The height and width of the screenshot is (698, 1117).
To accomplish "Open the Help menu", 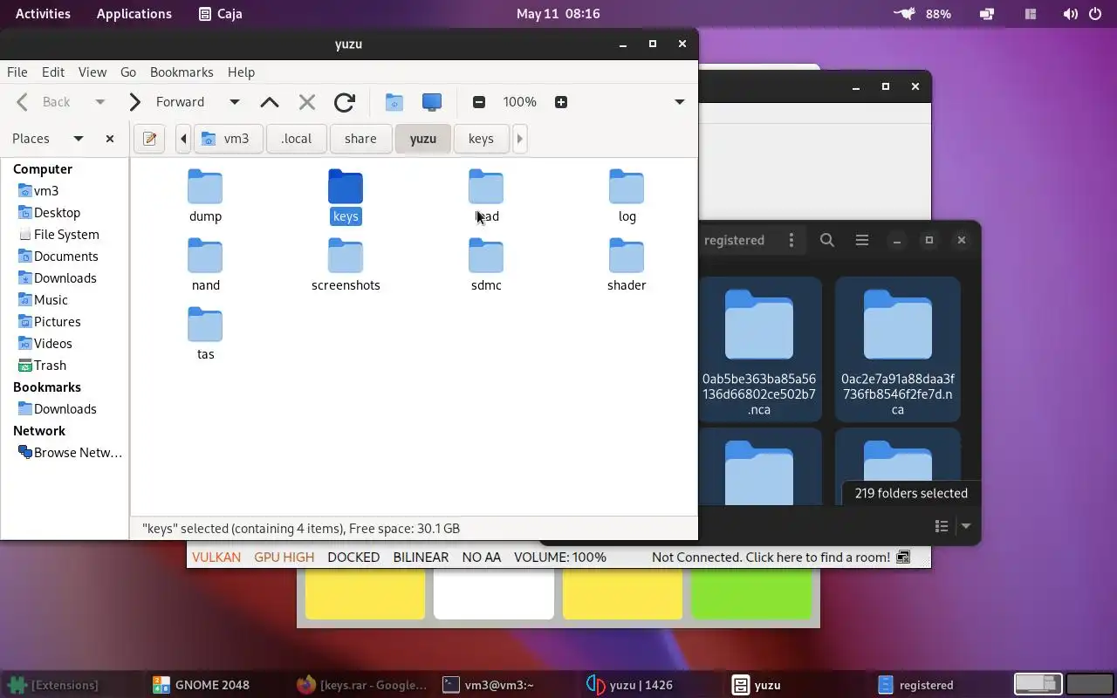I will coord(241,72).
